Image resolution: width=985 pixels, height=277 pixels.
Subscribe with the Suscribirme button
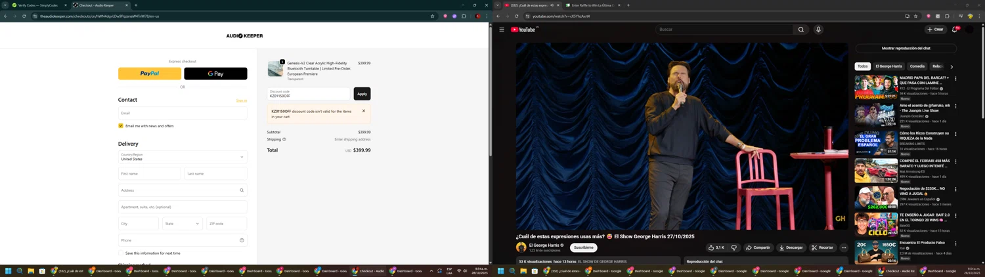(x=584, y=247)
